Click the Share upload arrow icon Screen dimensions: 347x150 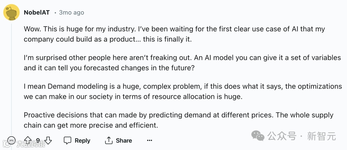coord(109,141)
